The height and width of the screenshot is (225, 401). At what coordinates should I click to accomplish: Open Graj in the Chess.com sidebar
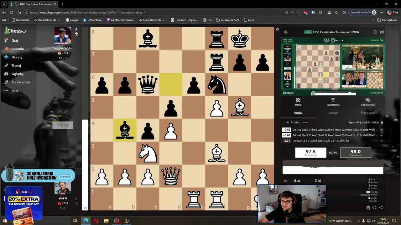click(11, 41)
